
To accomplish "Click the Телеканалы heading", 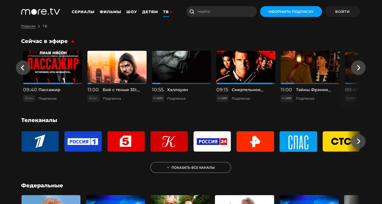I will click(39, 120).
